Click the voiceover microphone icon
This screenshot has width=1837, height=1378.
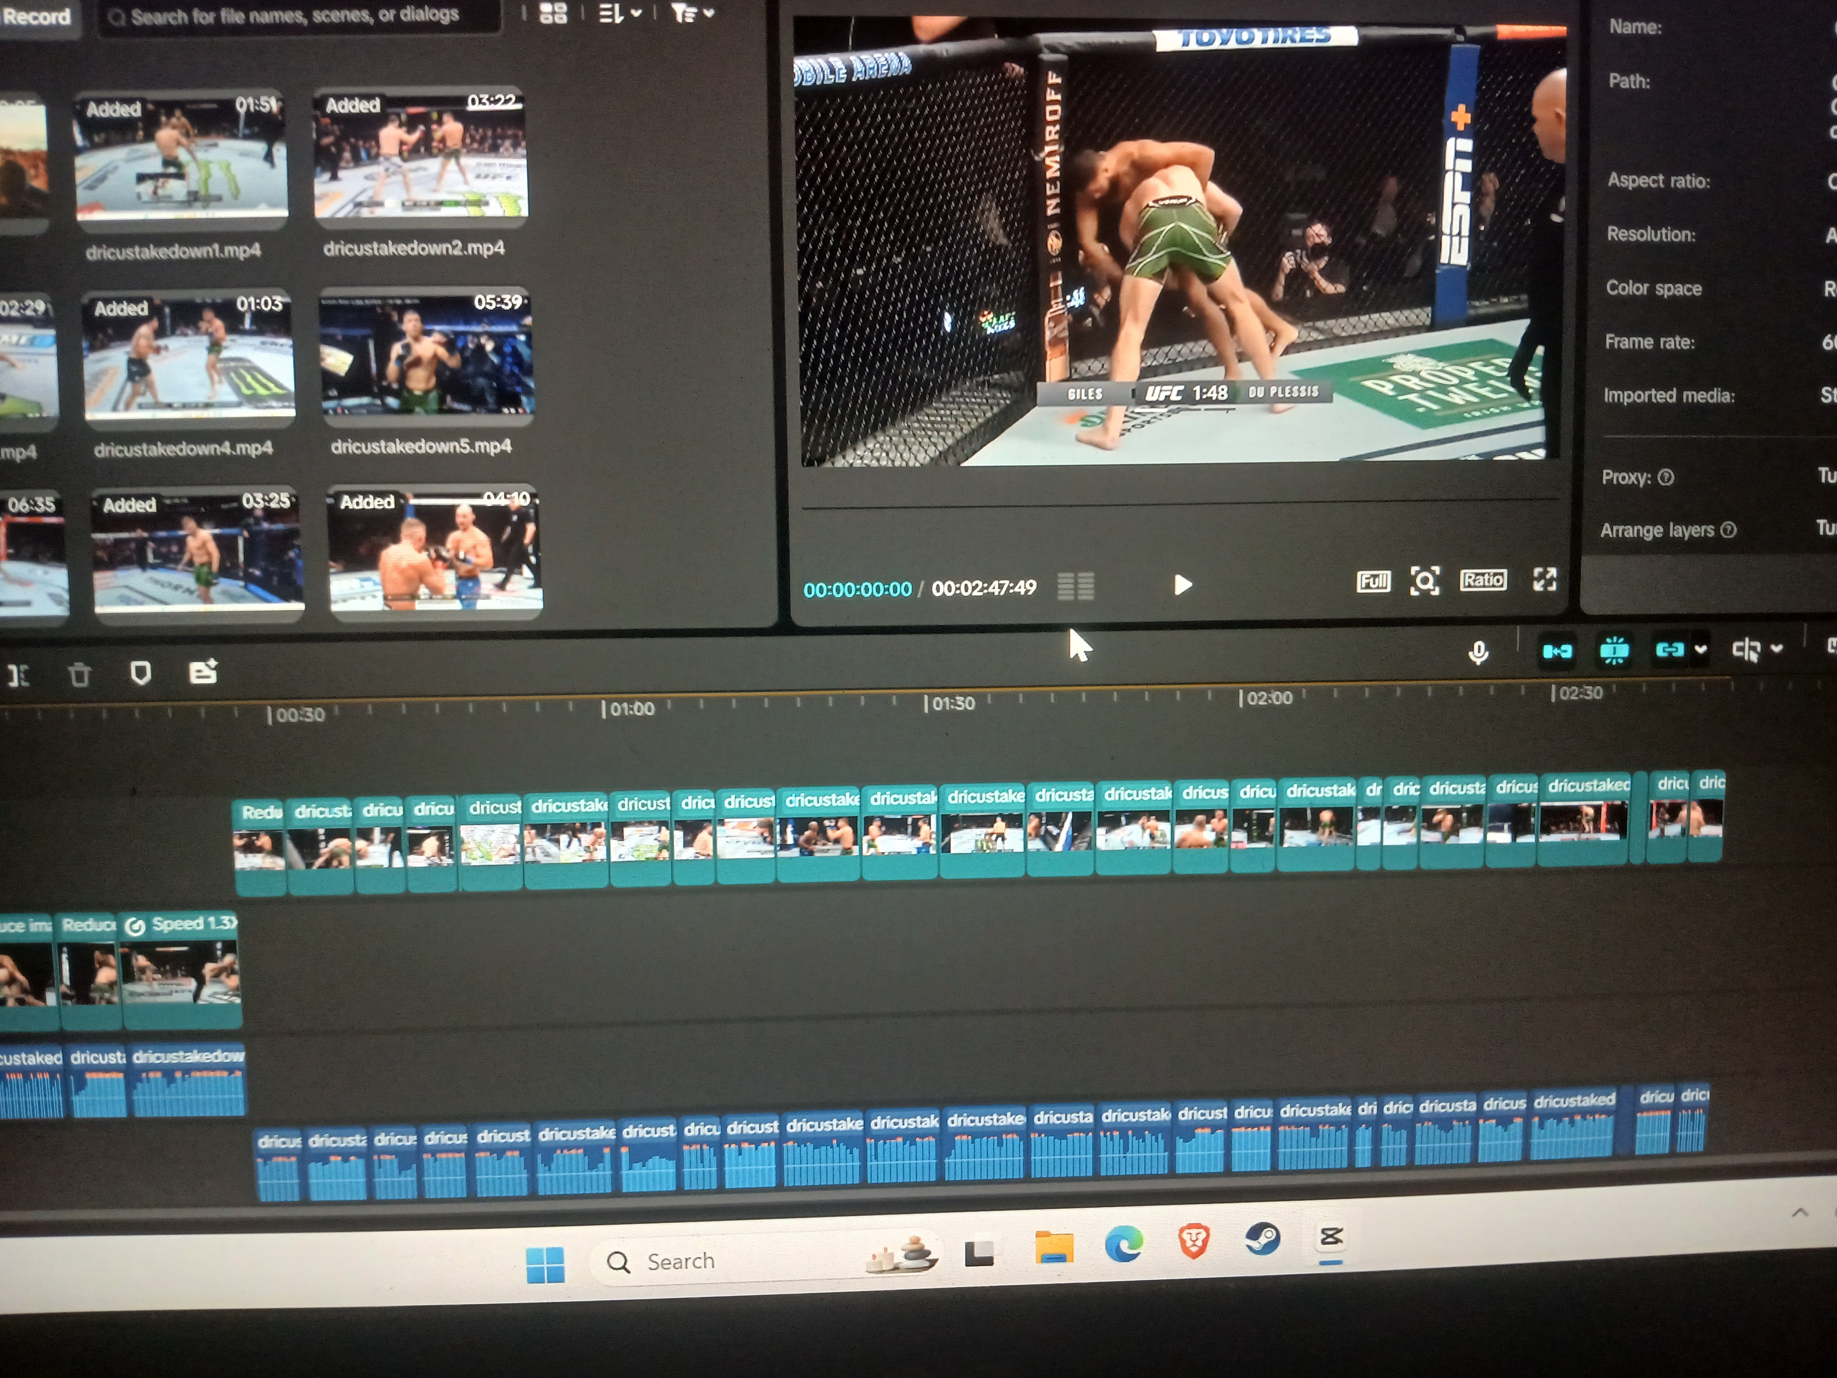tap(1477, 653)
